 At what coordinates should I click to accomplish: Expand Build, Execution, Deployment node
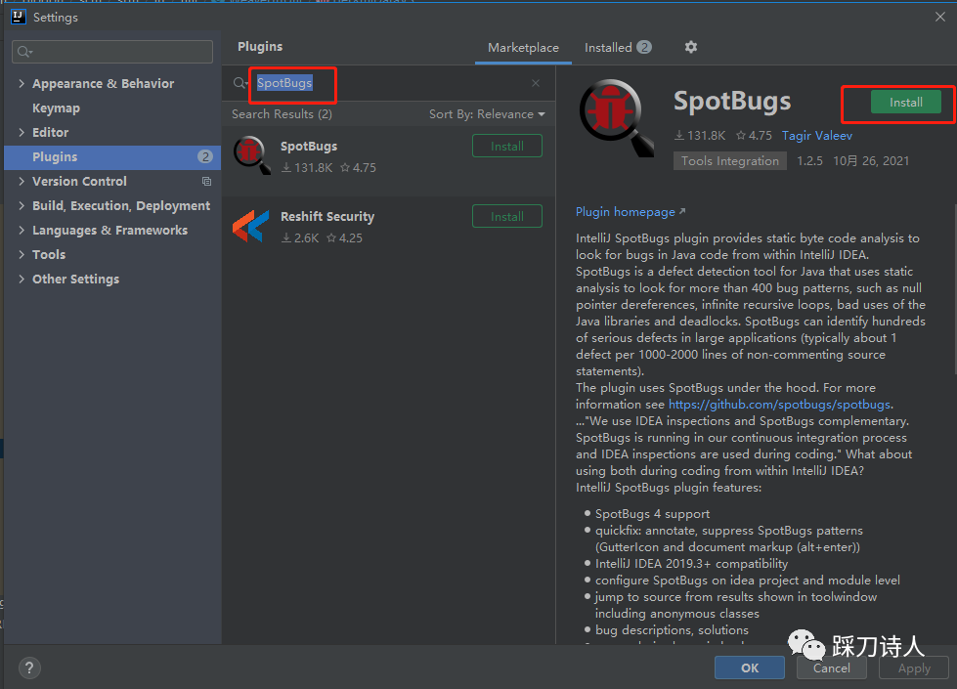pos(22,205)
